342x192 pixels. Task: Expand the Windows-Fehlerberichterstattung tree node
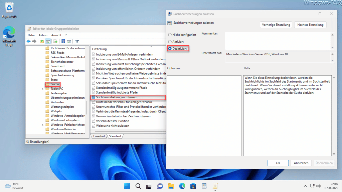[43, 125]
